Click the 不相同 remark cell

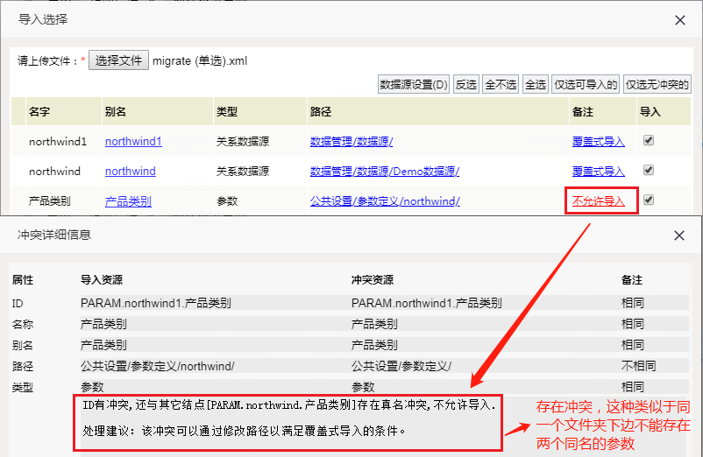(x=638, y=366)
